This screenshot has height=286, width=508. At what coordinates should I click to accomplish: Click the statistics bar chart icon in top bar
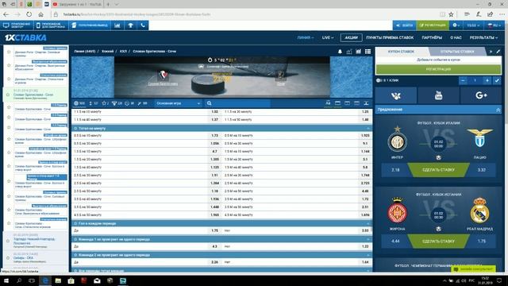pos(117,25)
